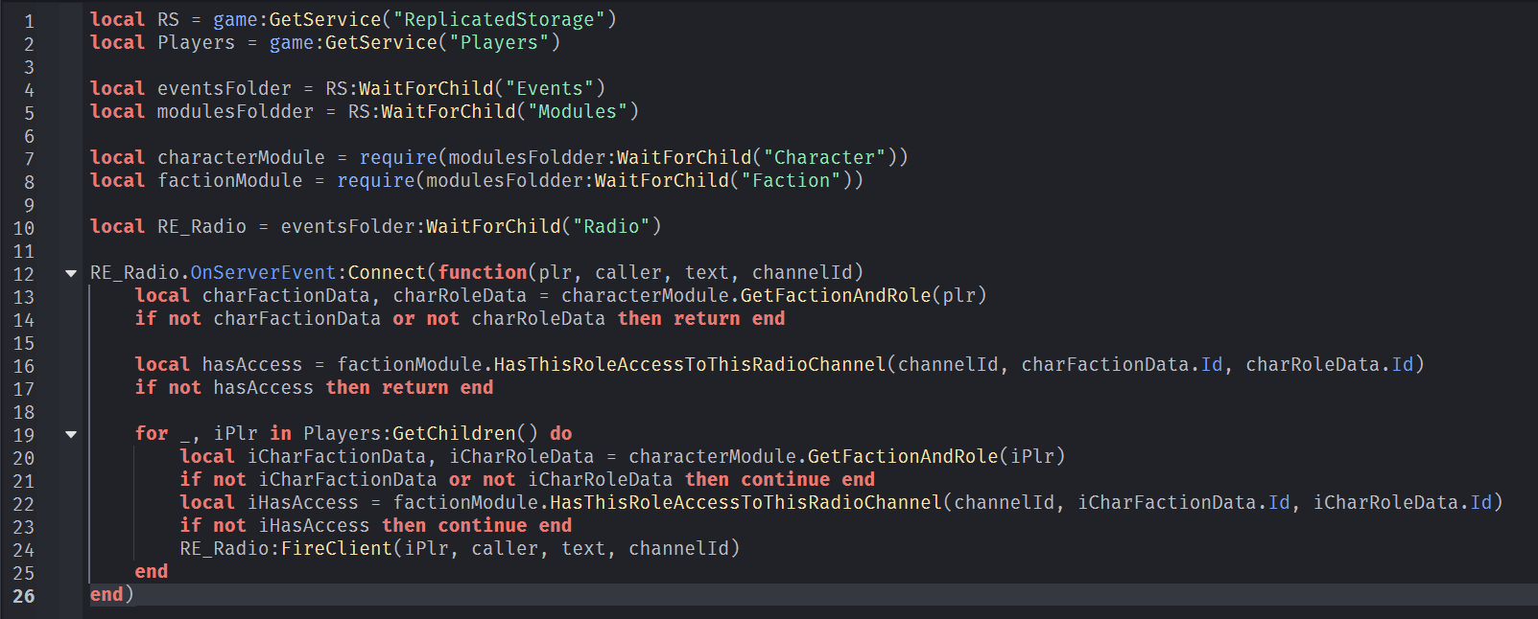Collapse the for loop at line 19
1538x619 pixels.
[70, 434]
